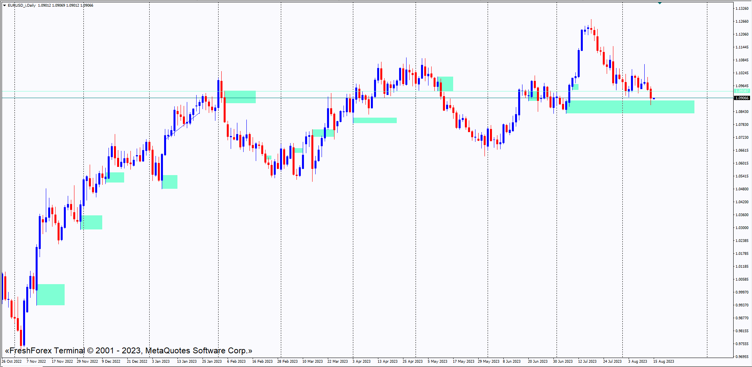This screenshot has height=367, width=752.
Task: Select the thin green rectangle in April 2023
Action: point(375,120)
